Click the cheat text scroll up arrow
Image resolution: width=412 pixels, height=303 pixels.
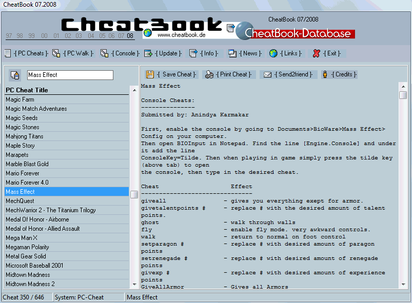pos(403,87)
